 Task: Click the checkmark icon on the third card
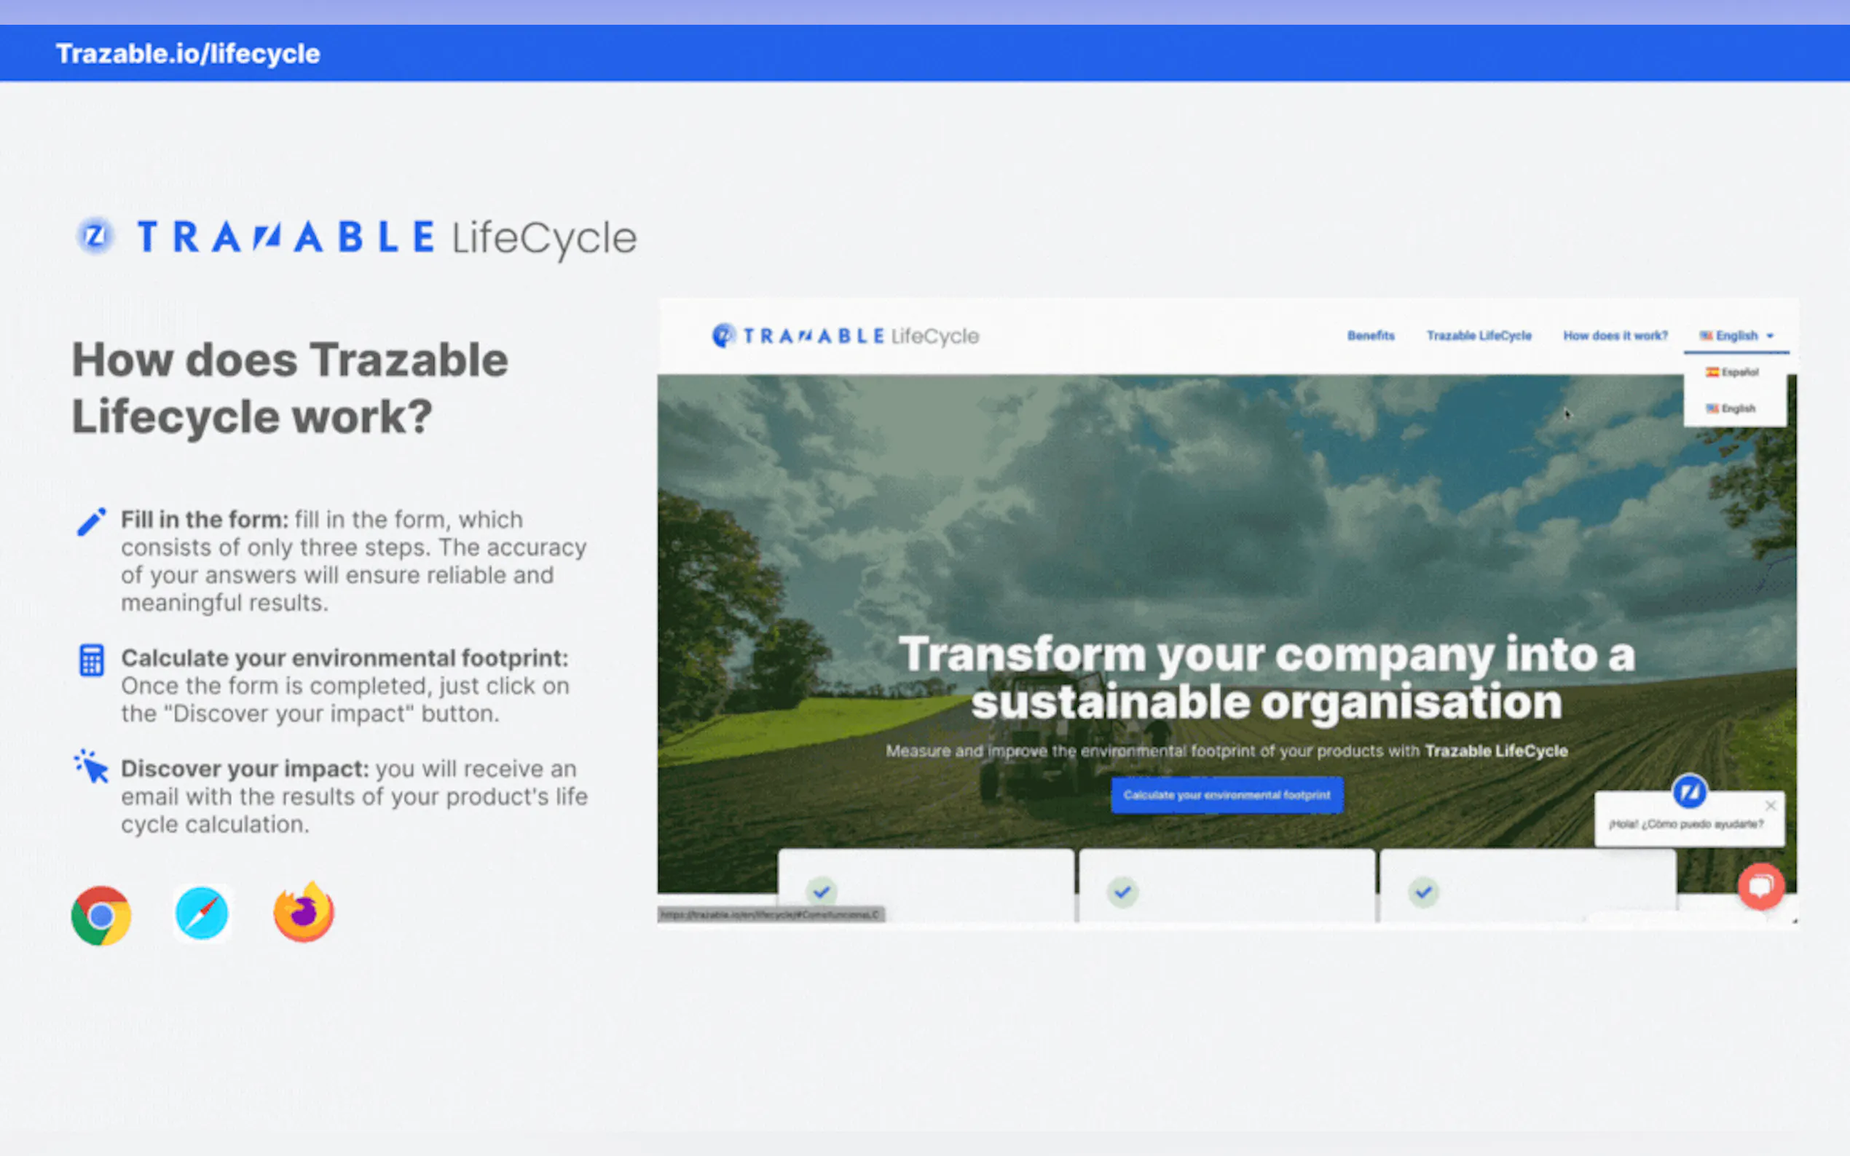click(x=1423, y=892)
